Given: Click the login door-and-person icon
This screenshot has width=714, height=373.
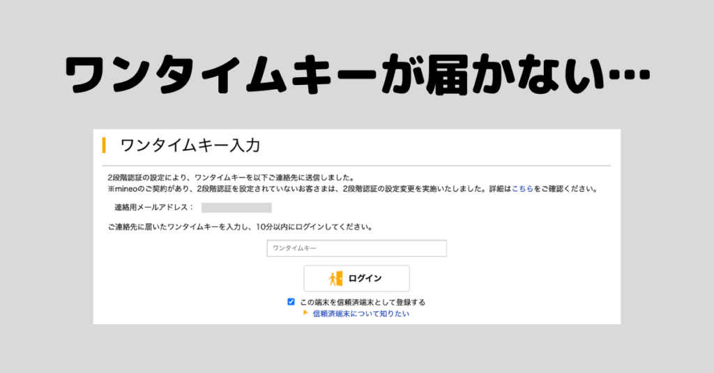Looking at the screenshot, I should click(x=335, y=278).
